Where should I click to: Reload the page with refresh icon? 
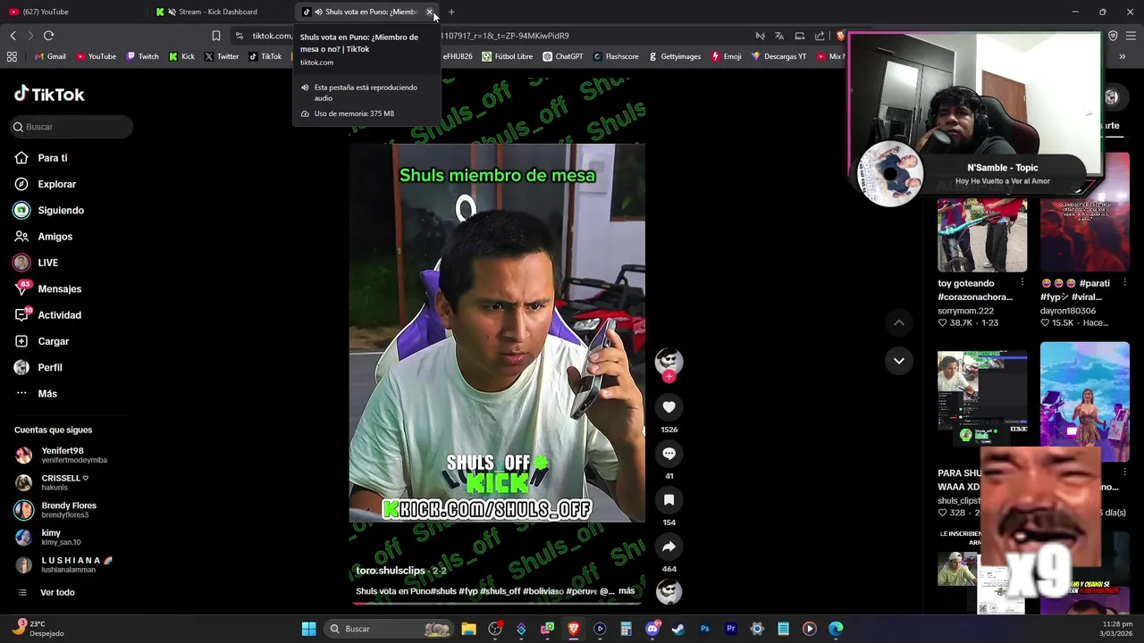(48, 36)
